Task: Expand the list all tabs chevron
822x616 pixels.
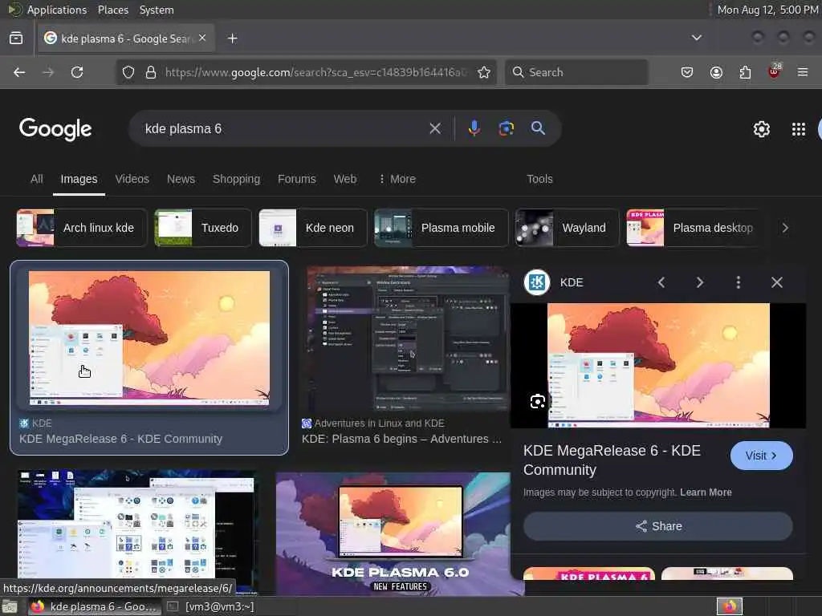Action: pyautogui.click(x=696, y=38)
